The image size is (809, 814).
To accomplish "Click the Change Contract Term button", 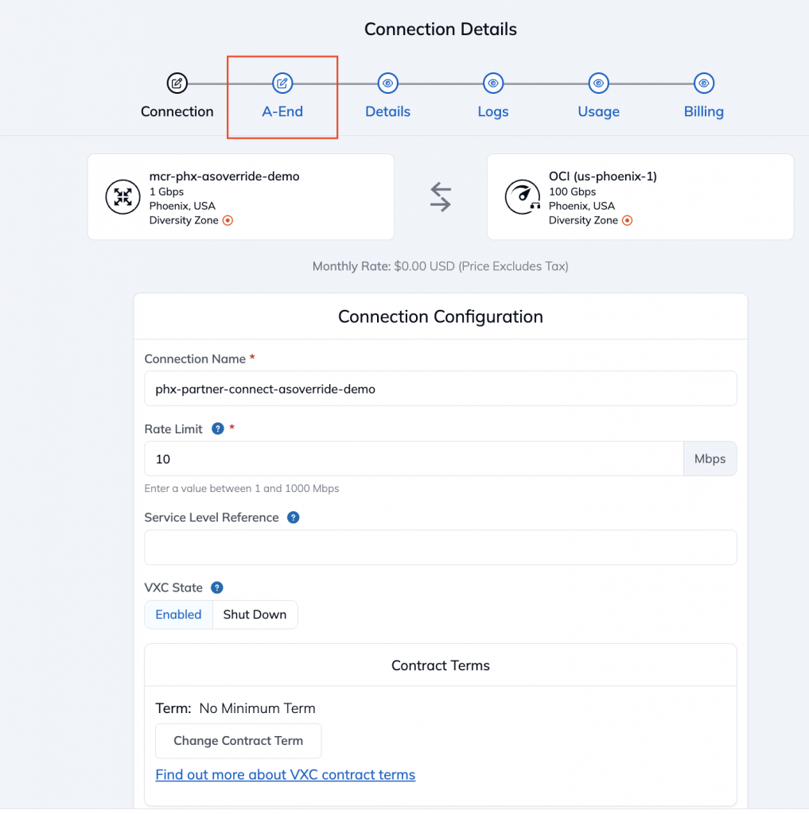I will [x=239, y=741].
